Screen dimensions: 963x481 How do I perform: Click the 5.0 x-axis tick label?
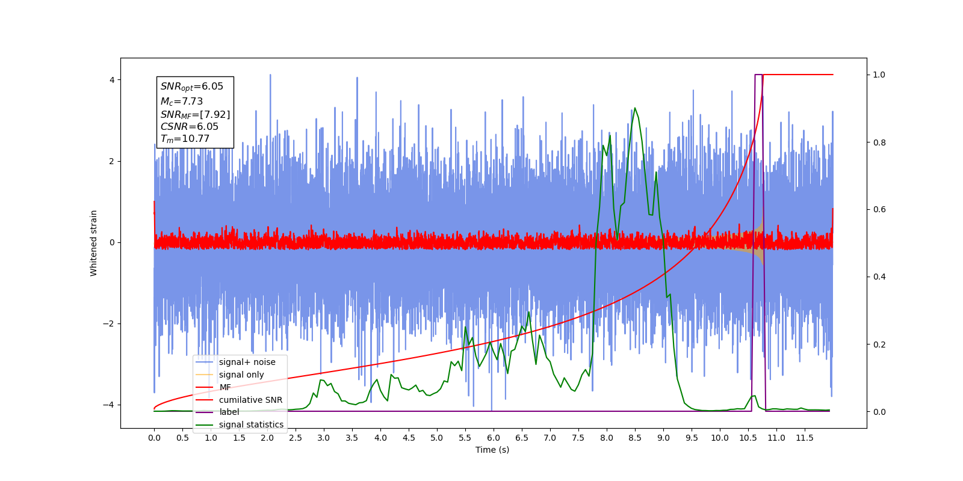coord(437,438)
